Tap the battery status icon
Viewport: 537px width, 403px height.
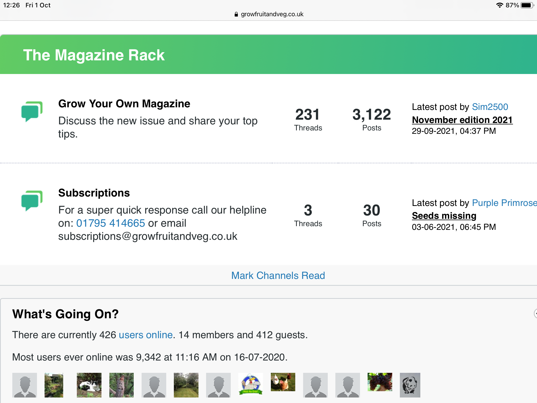[527, 5]
